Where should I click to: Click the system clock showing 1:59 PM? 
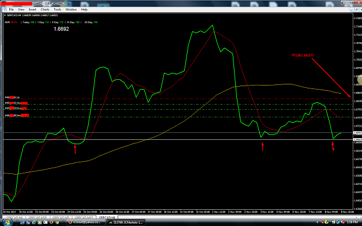coord(352,223)
